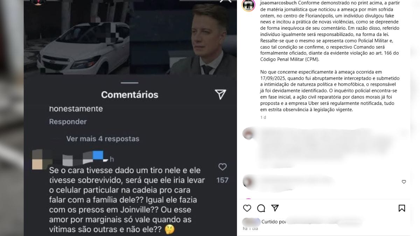Tap the send arrow beside Comentários
This screenshot has height=236, width=420.
[x=220, y=94]
